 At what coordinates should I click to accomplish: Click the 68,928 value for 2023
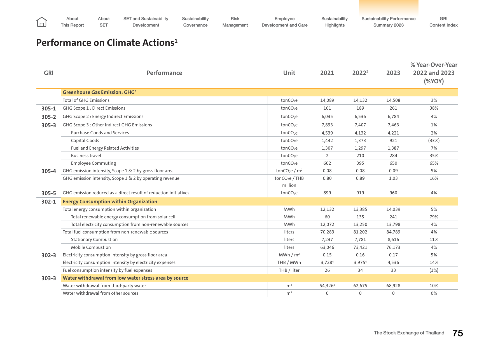393,286
